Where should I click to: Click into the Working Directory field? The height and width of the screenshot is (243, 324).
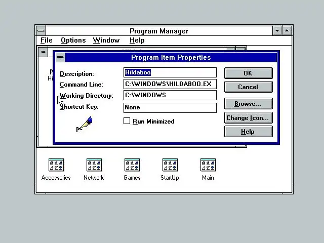pyautogui.click(x=170, y=95)
